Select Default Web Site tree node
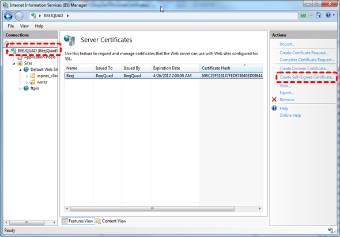The height and width of the screenshot is (237, 340). click(x=44, y=70)
